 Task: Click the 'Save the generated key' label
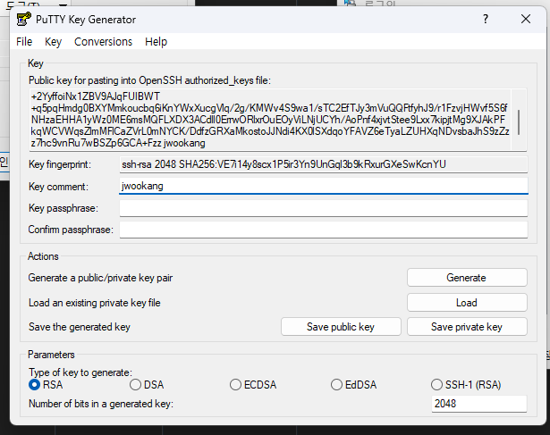(80, 327)
